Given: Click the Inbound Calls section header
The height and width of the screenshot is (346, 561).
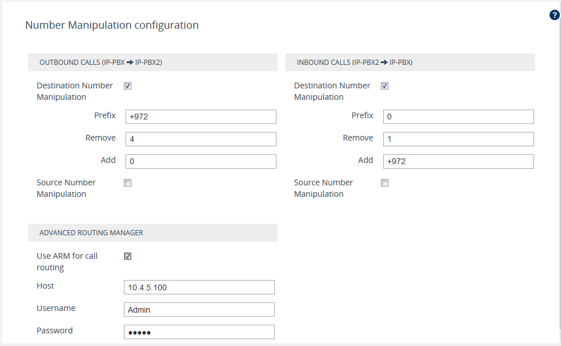Looking at the screenshot, I should point(354,63).
